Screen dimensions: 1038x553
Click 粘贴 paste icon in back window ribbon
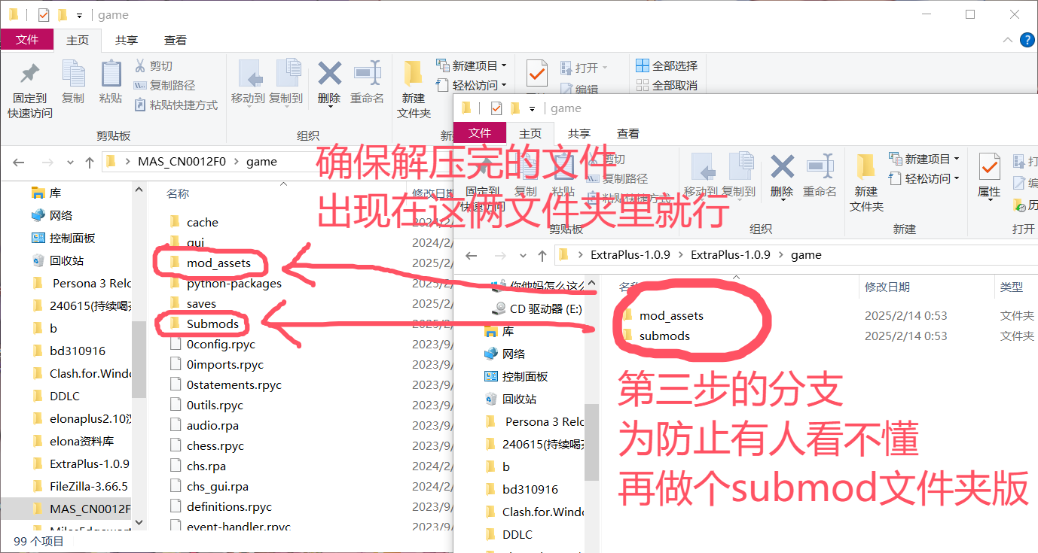(x=111, y=82)
